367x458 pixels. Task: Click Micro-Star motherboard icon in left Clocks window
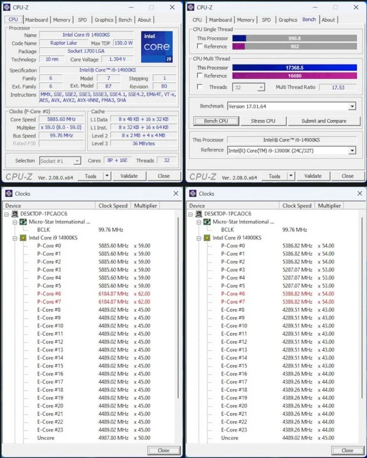coord(23,222)
